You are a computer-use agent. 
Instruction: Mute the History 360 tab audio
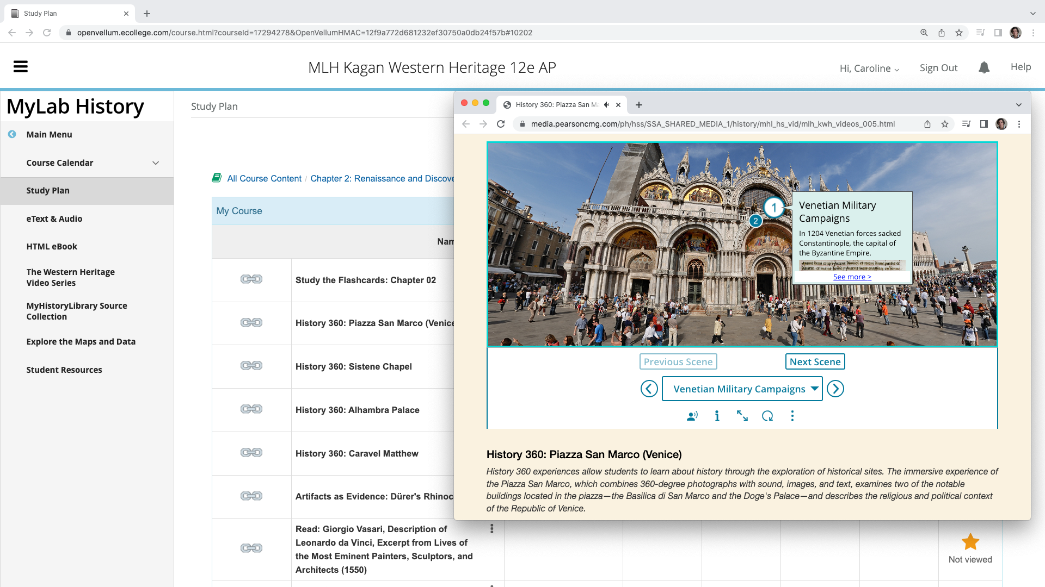[x=606, y=105]
